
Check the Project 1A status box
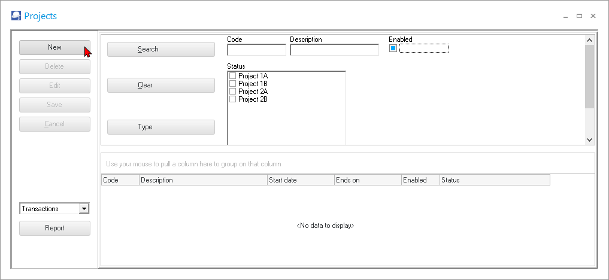[x=233, y=76]
